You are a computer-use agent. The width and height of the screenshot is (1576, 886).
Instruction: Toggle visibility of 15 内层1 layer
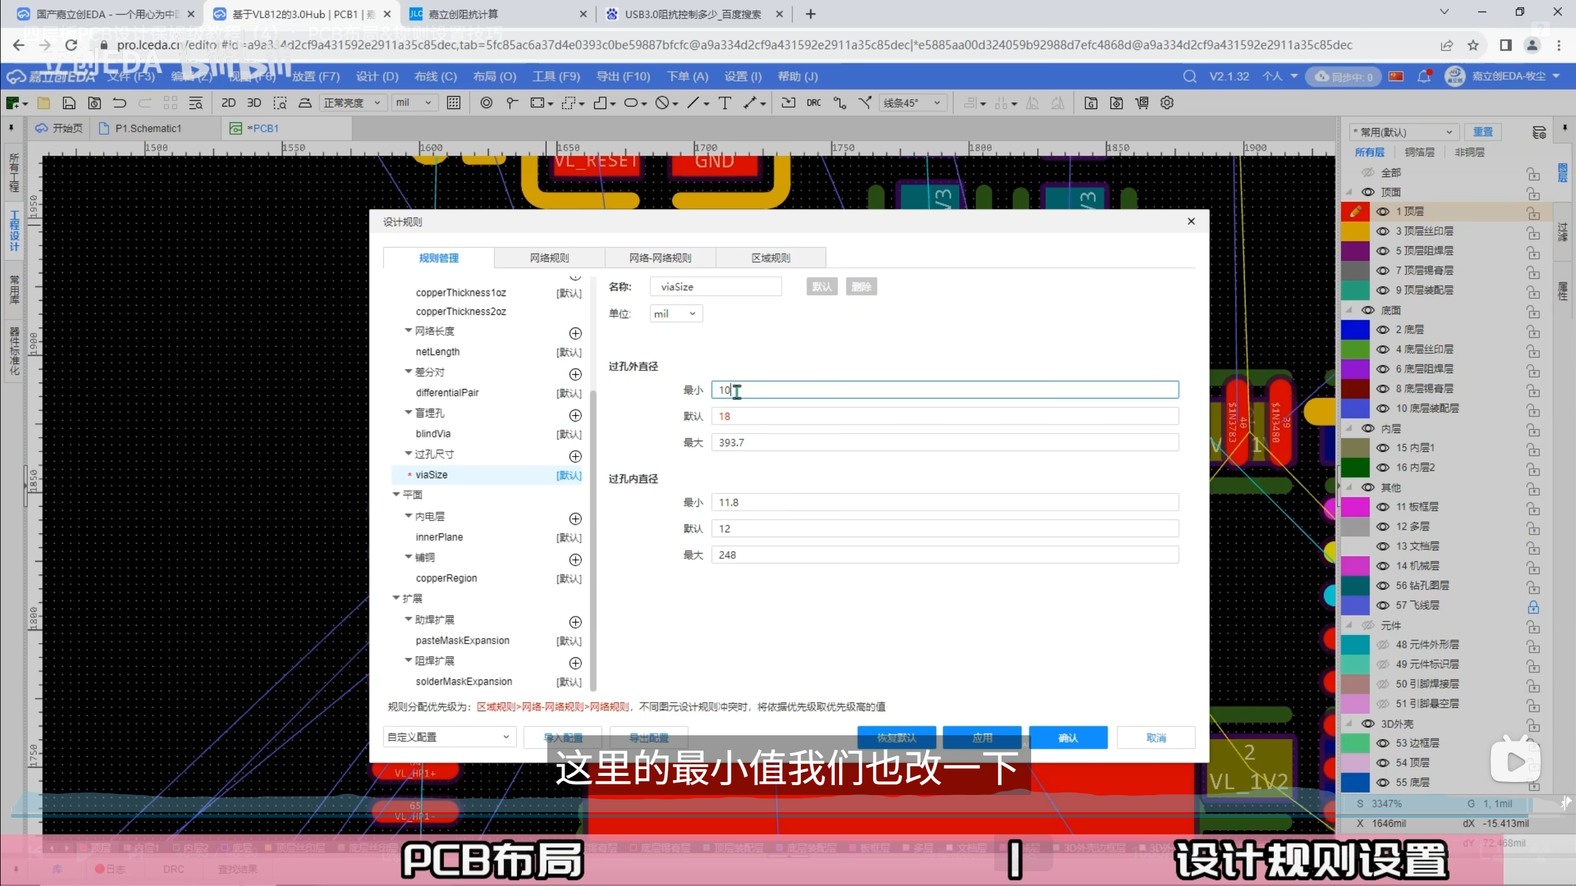click(x=1383, y=448)
